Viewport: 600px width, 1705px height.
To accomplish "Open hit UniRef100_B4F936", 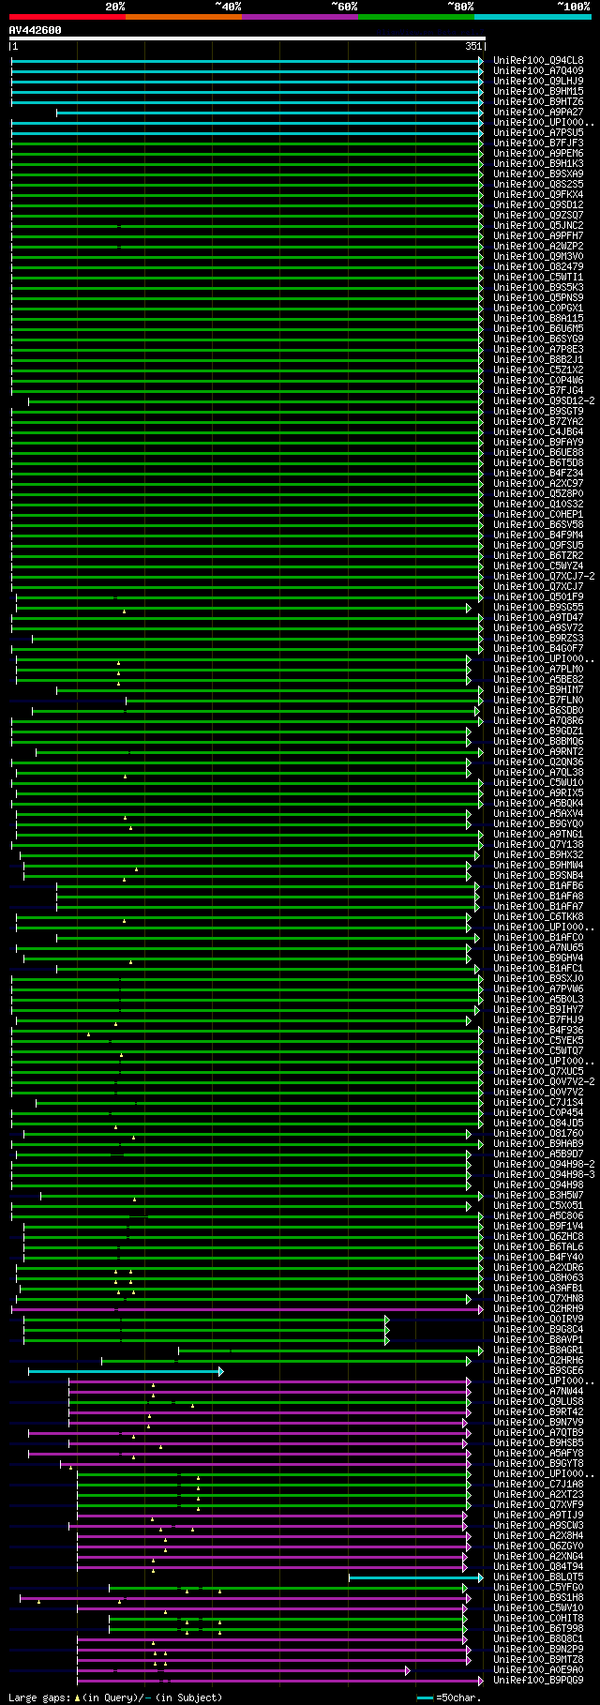I will tap(538, 1031).
